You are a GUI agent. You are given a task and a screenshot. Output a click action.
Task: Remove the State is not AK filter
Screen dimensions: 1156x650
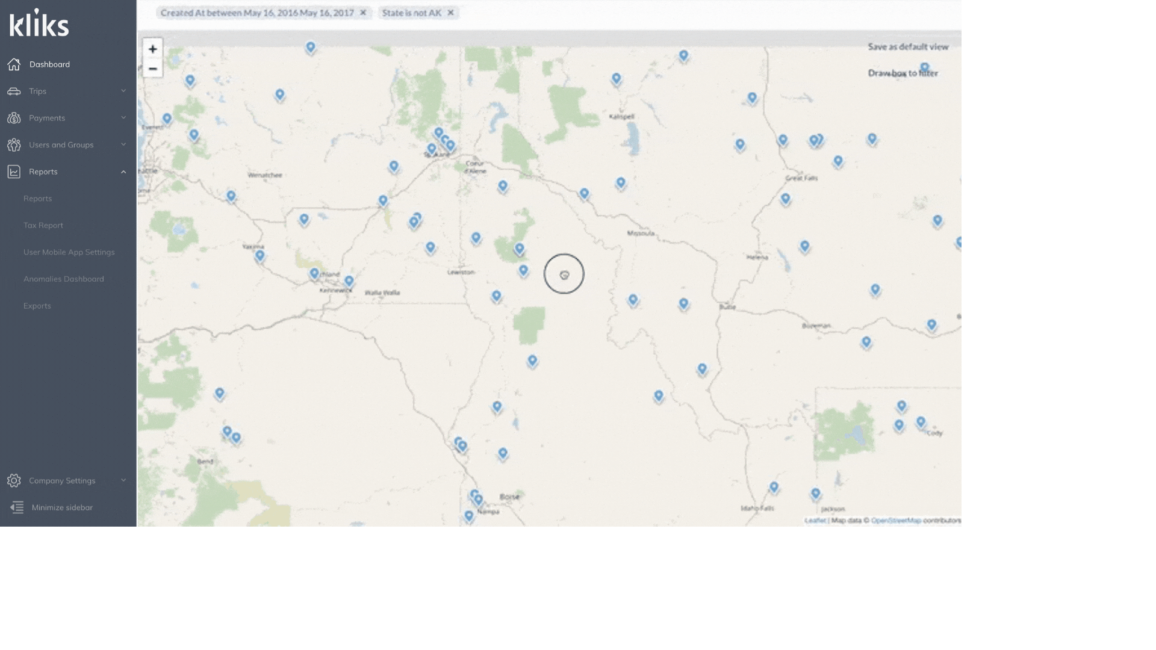click(x=450, y=13)
